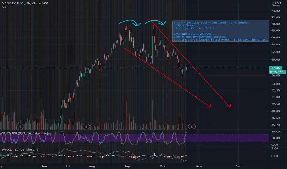
Task: Click the Jul label on time axis
Action: point(67,166)
